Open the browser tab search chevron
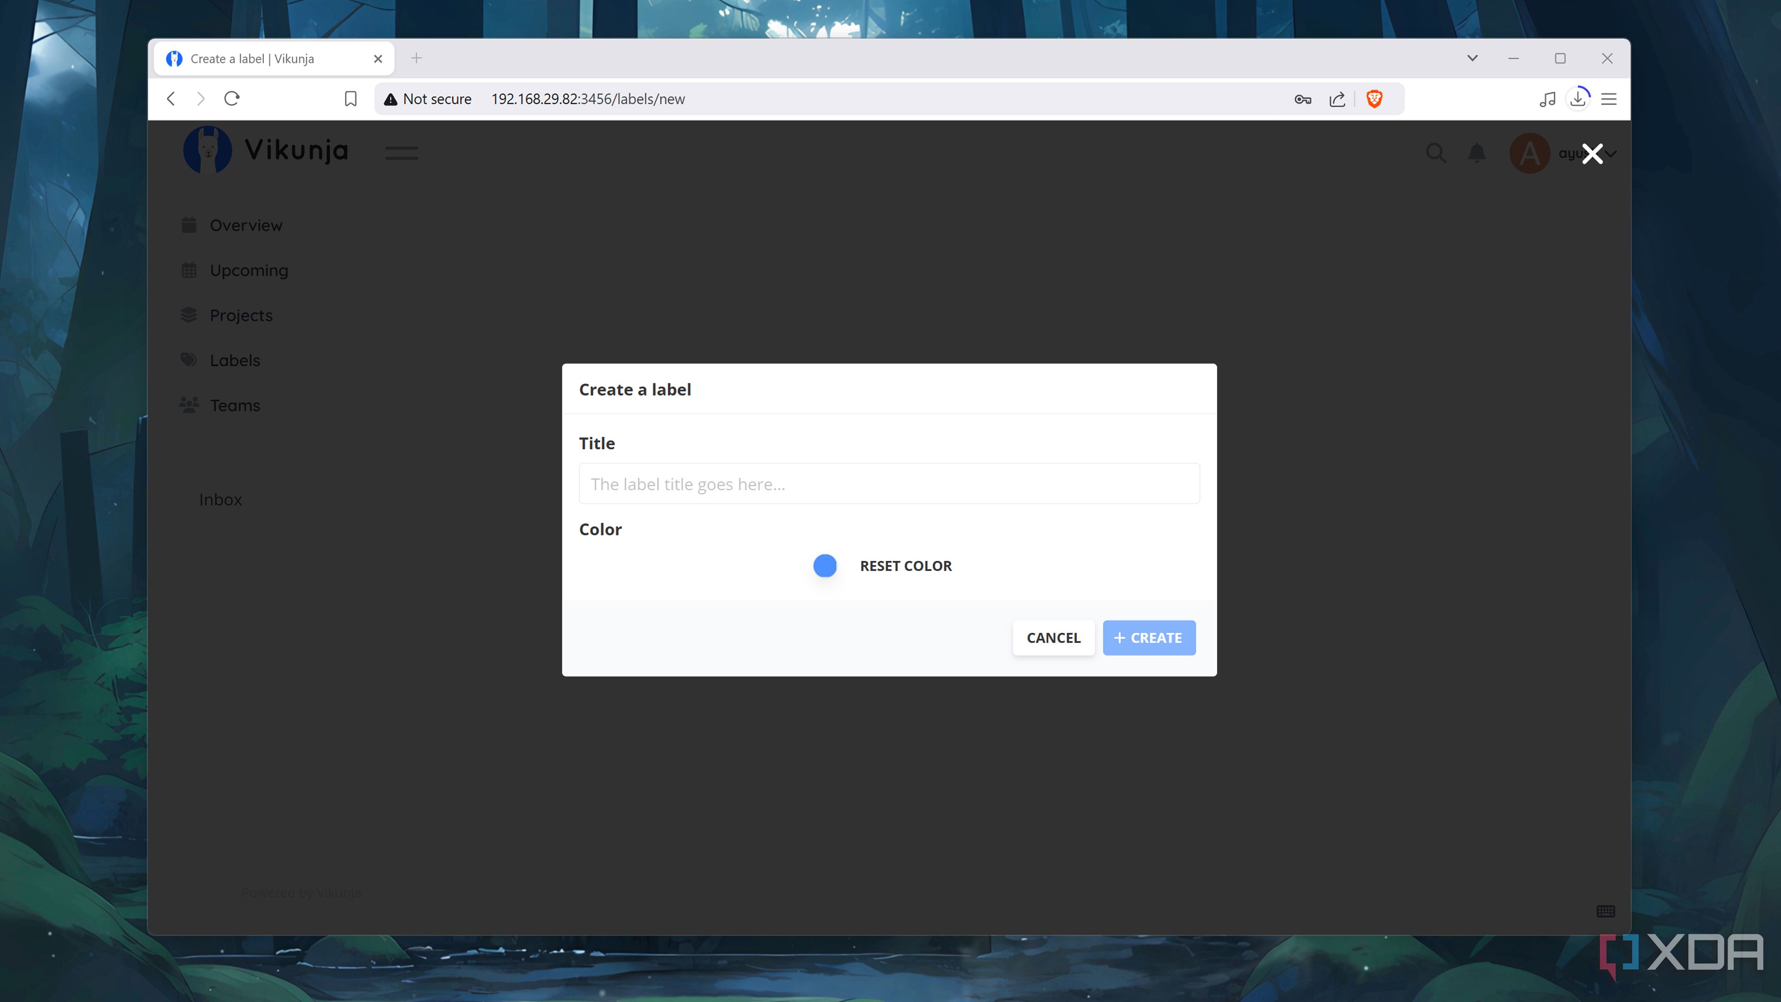Viewport: 1781px width, 1002px height. coord(1472,58)
